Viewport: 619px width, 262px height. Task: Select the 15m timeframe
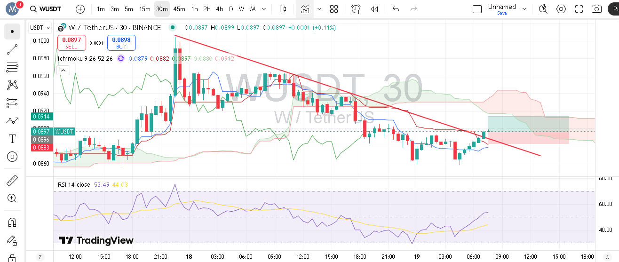point(145,9)
